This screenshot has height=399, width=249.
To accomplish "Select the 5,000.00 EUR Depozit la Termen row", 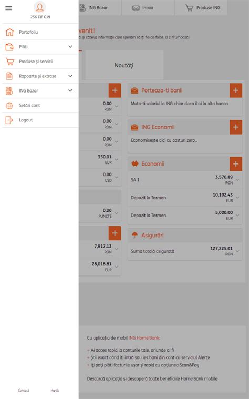I will click(185, 216).
